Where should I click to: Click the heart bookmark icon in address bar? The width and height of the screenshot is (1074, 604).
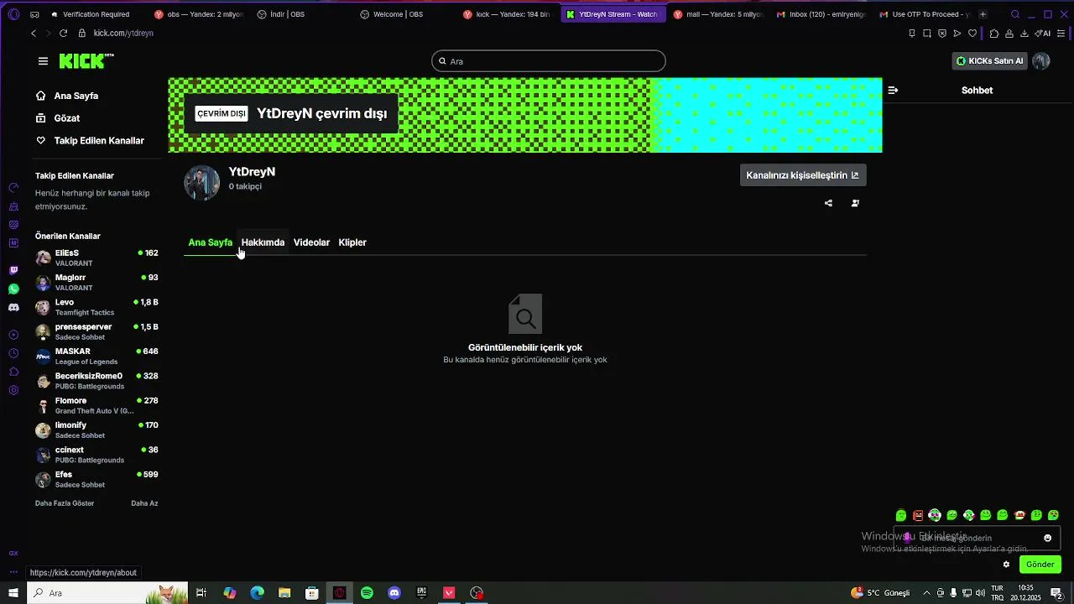pos(972,34)
